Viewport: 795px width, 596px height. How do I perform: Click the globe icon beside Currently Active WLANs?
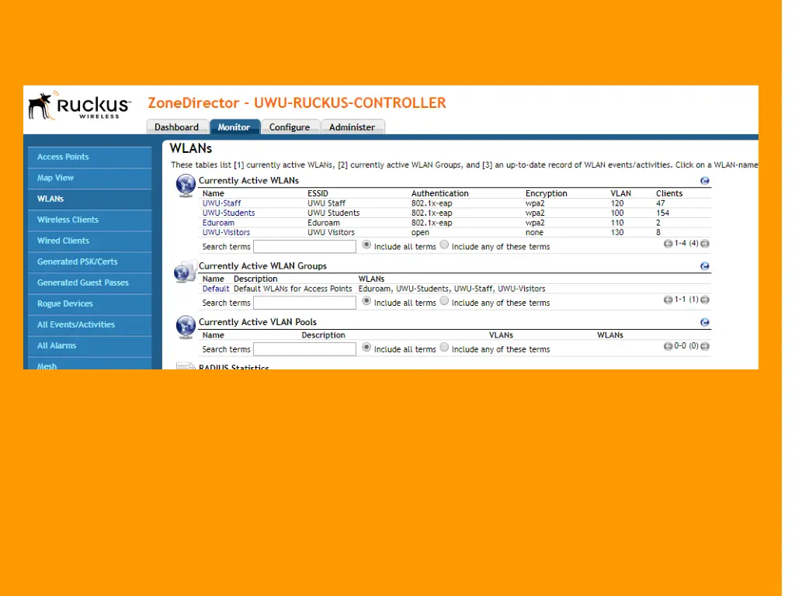(186, 185)
